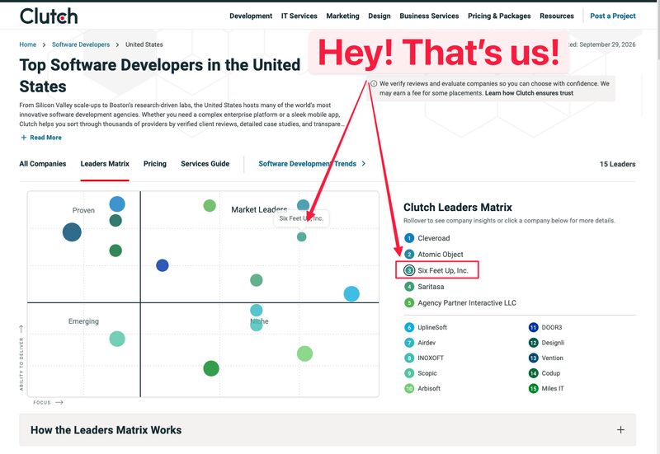This screenshot has height=454, width=660.
Task: Click the number 15 badge beside Miles IT
Action: (533, 388)
